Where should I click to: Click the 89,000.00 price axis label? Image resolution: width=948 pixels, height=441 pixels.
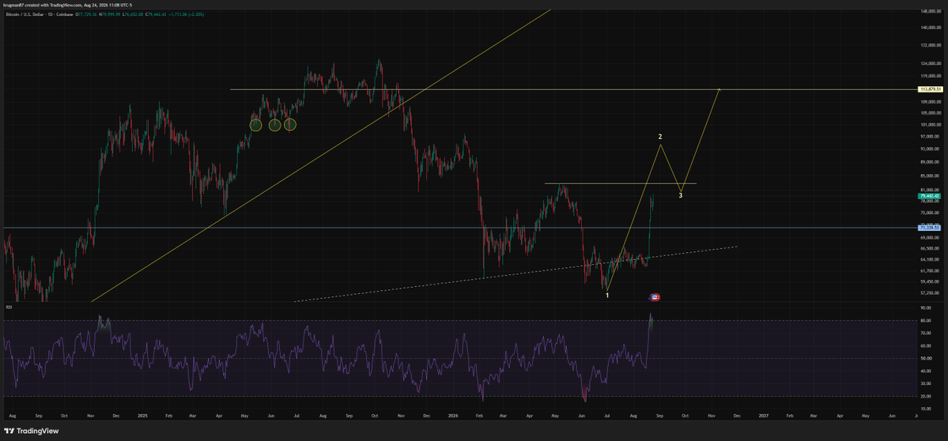[x=929, y=162]
